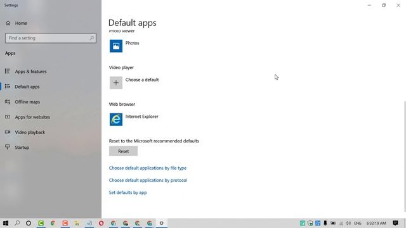
Task: Click the search magnifier in Find a setting box
Action: coord(91,38)
